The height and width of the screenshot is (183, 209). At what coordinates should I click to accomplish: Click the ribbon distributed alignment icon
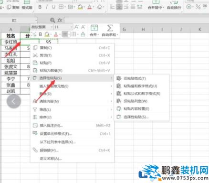tap(140, 7)
